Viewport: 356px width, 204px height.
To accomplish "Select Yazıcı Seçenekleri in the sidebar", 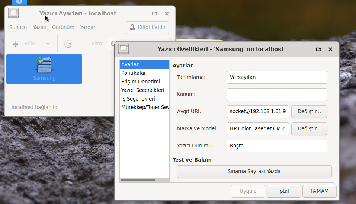I will (x=144, y=90).
